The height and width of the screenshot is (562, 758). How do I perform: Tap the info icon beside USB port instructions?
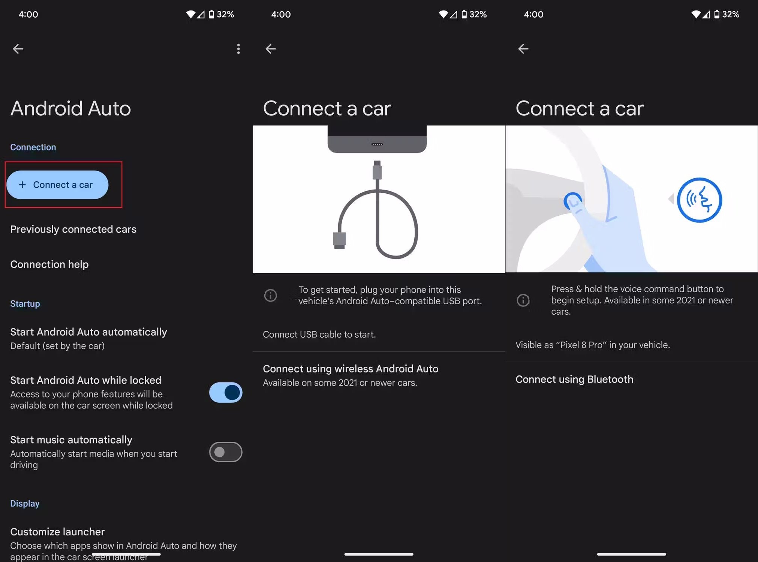(270, 295)
